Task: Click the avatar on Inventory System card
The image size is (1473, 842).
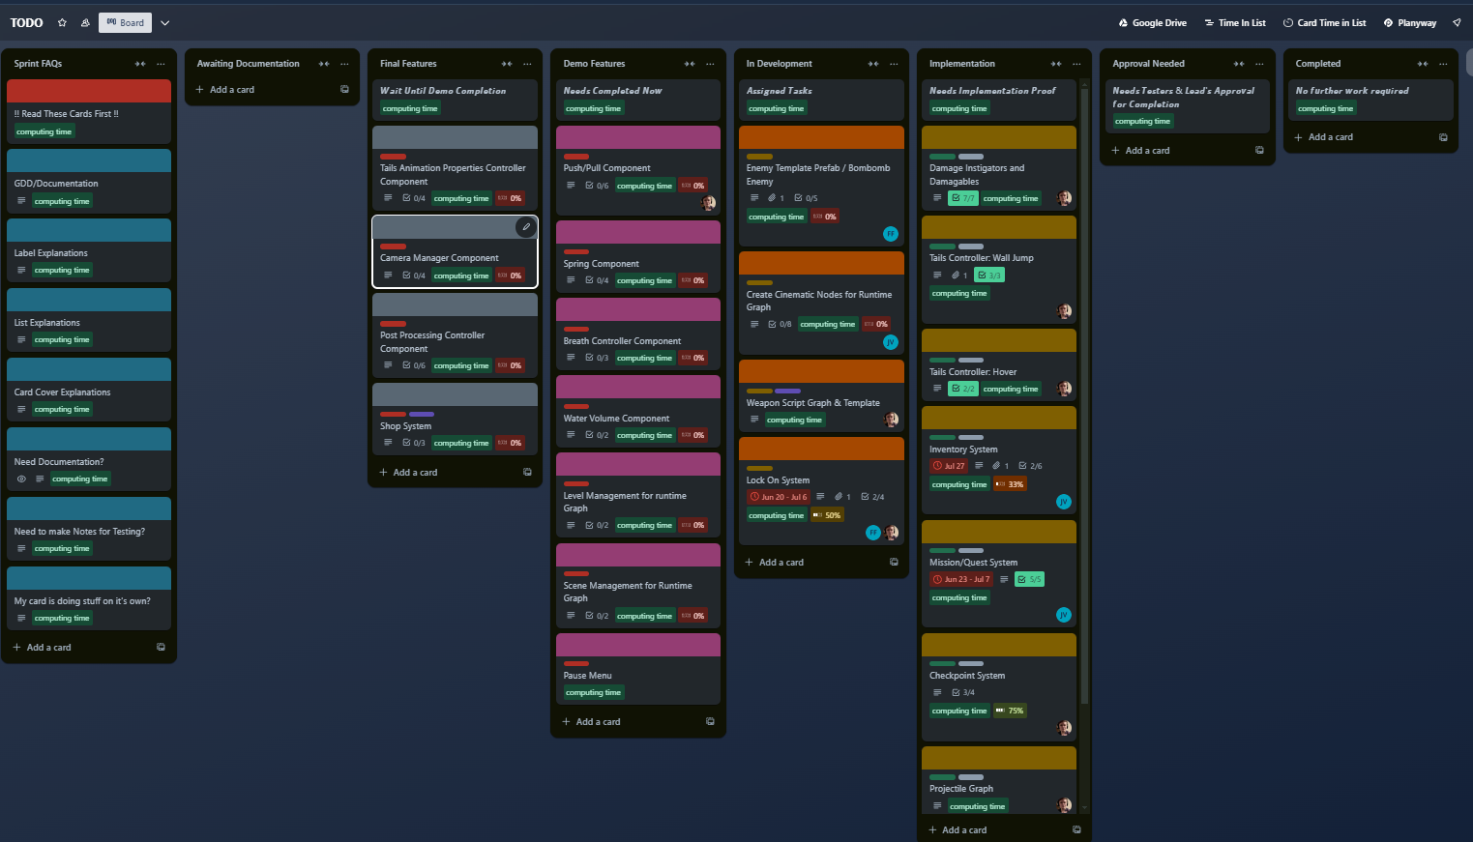Action: tap(1064, 502)
